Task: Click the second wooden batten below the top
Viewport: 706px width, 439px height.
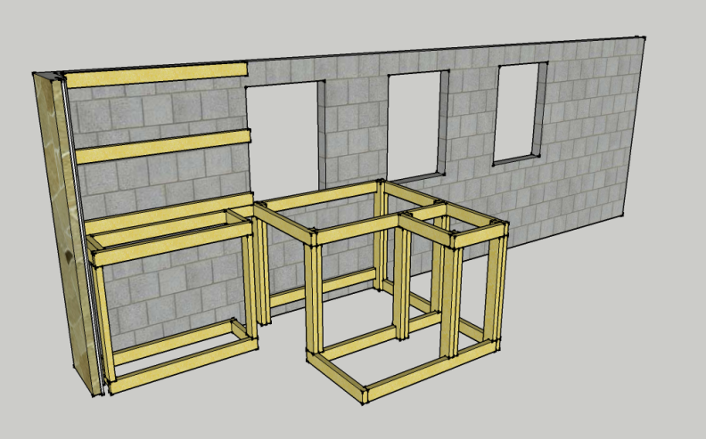Action: (162, 147)
